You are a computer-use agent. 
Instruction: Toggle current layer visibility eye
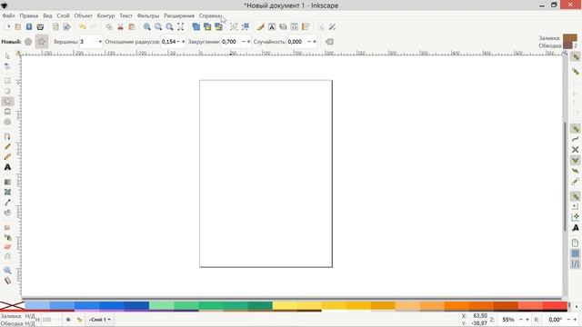coord(68,320)
